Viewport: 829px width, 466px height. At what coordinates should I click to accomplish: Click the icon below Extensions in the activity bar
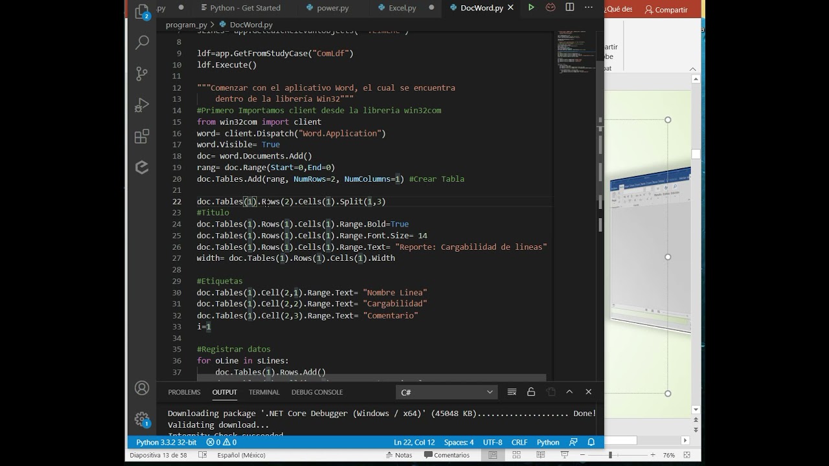(142, 167)
